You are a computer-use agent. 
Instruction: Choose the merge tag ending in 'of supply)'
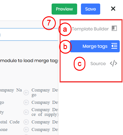45,112
